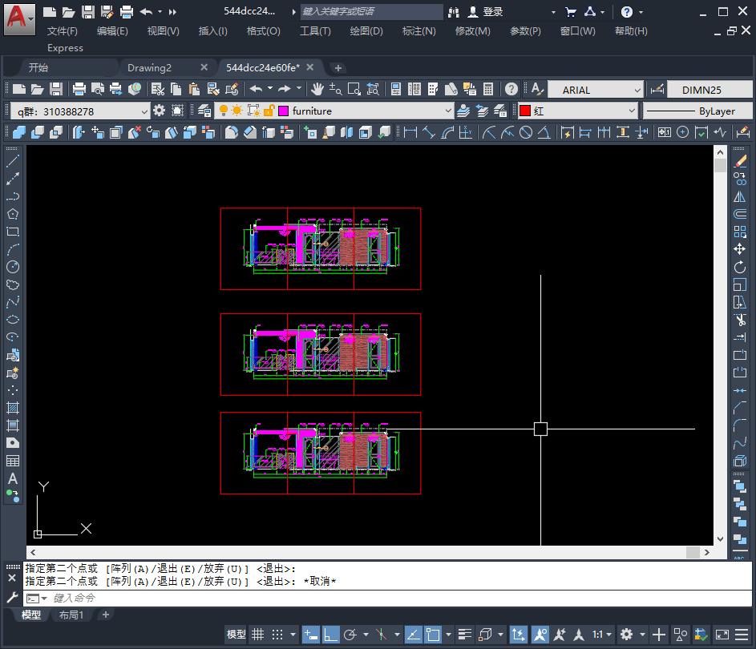Expand the ByLayer linetype dropdown
Screen dimensions: 756x649
pos(697,111)
